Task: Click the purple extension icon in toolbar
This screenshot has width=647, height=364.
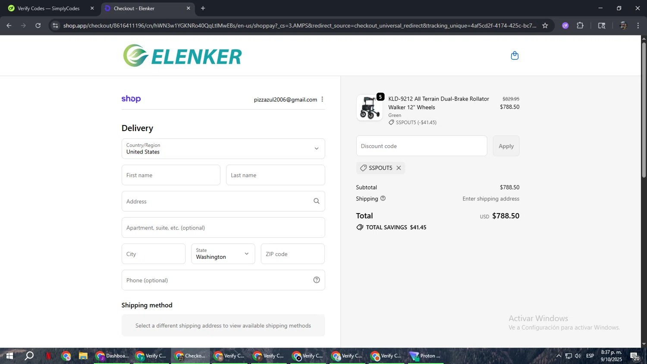Action: 565,25
